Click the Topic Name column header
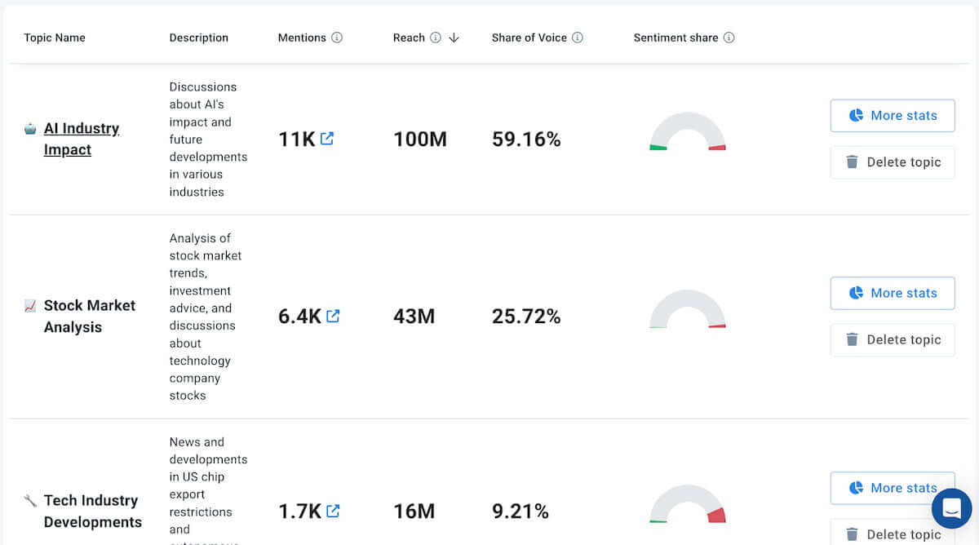 click(x=54, y=38)
